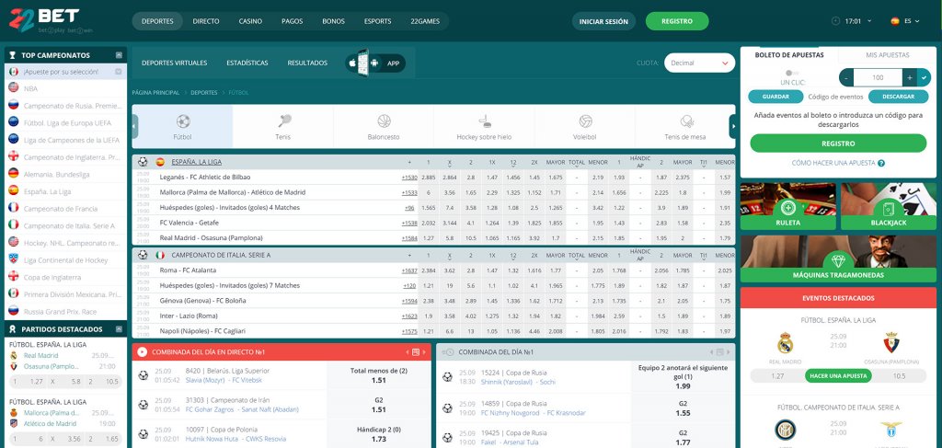Click the ribbon icon in Partidos destacados header
The width and height of the screenshot is (942, 448).
(x=12, y=329)
